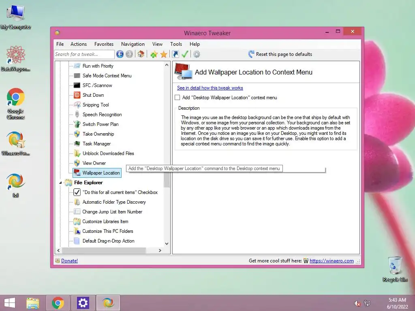Click the shortcut export toolbar icon
Screen dimensions: 415x311
pyautogui.click(x=175, y=54)
